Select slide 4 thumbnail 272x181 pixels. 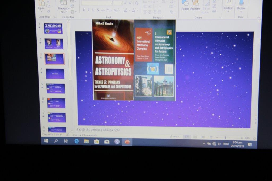pyautogui.click(x=55, y=74)
